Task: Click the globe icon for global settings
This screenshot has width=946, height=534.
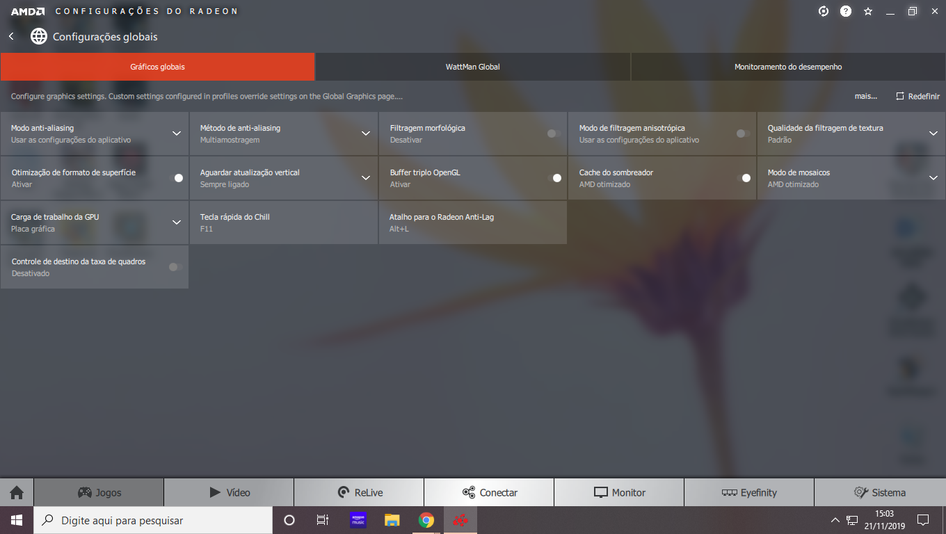Action: [39, 36]
